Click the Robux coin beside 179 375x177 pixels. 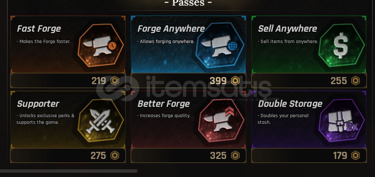356,156
